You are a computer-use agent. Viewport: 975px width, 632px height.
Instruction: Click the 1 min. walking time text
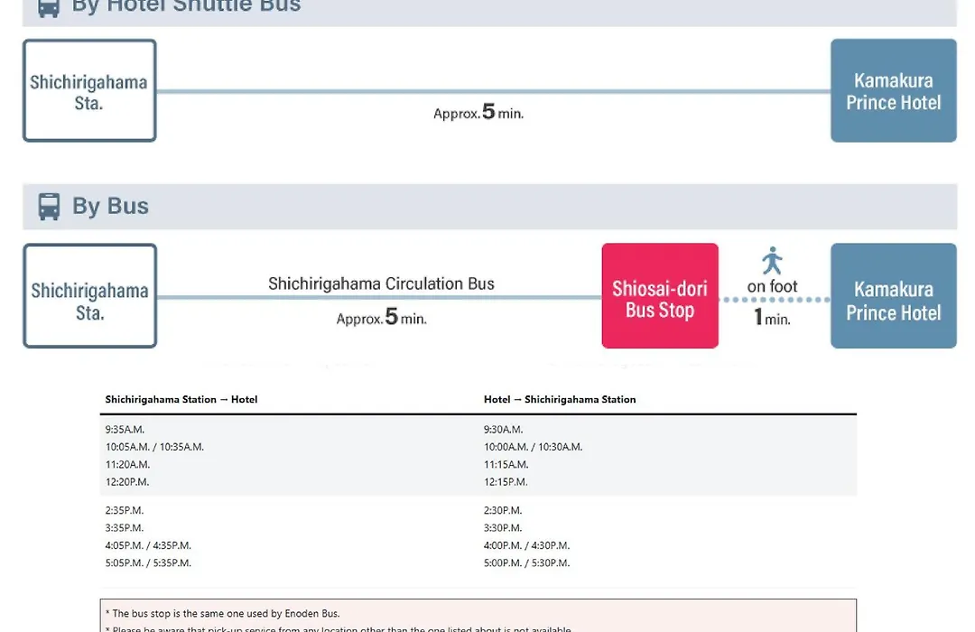pyautogui.click(x=772, y=318)
